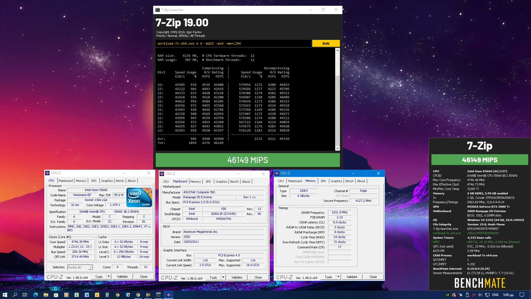Open Task View on the taskbar

(25, 295)
